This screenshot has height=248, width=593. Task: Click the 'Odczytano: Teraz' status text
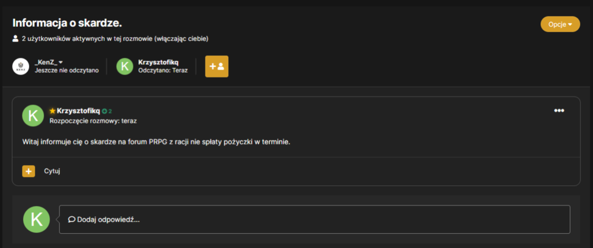coord(163,70)
